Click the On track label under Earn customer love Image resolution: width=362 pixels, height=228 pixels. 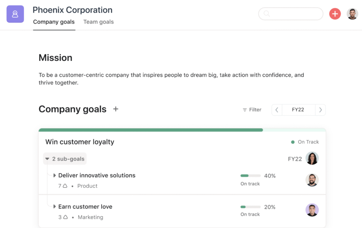click(x=250, y=214)
